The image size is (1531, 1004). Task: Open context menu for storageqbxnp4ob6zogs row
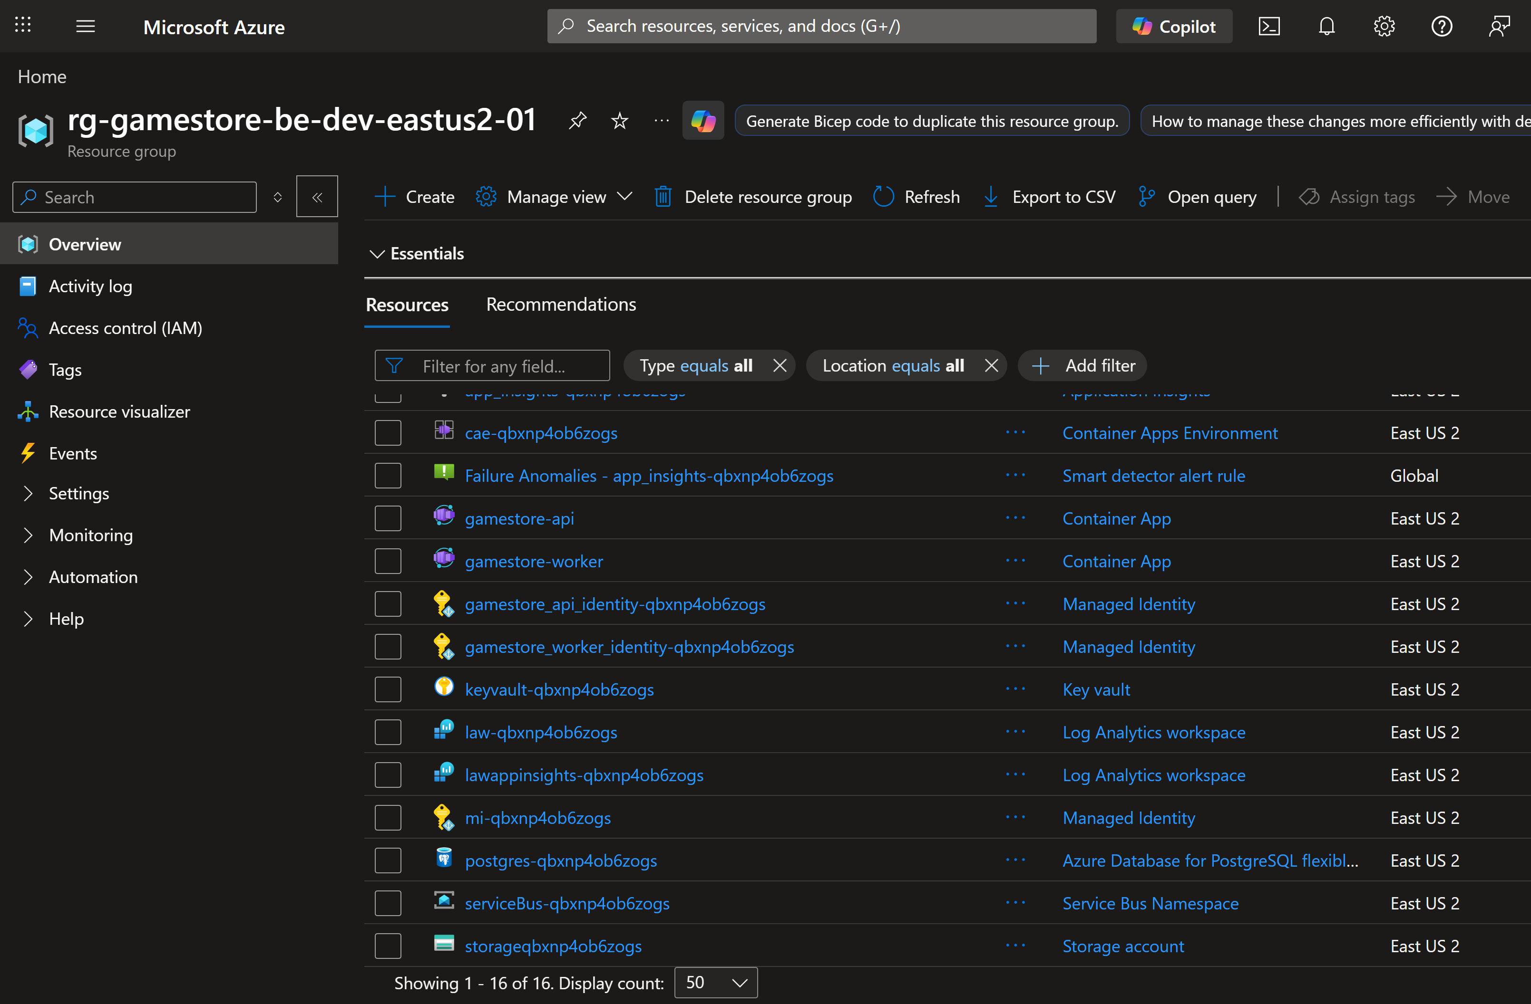(x=1016, y=945)
